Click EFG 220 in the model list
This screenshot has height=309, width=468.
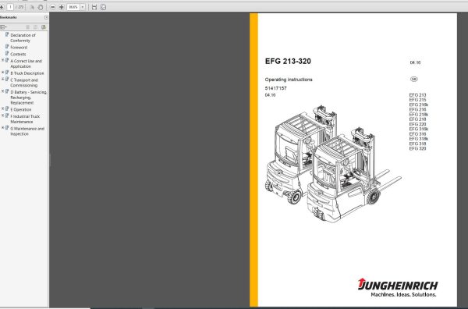click(417, 124)
